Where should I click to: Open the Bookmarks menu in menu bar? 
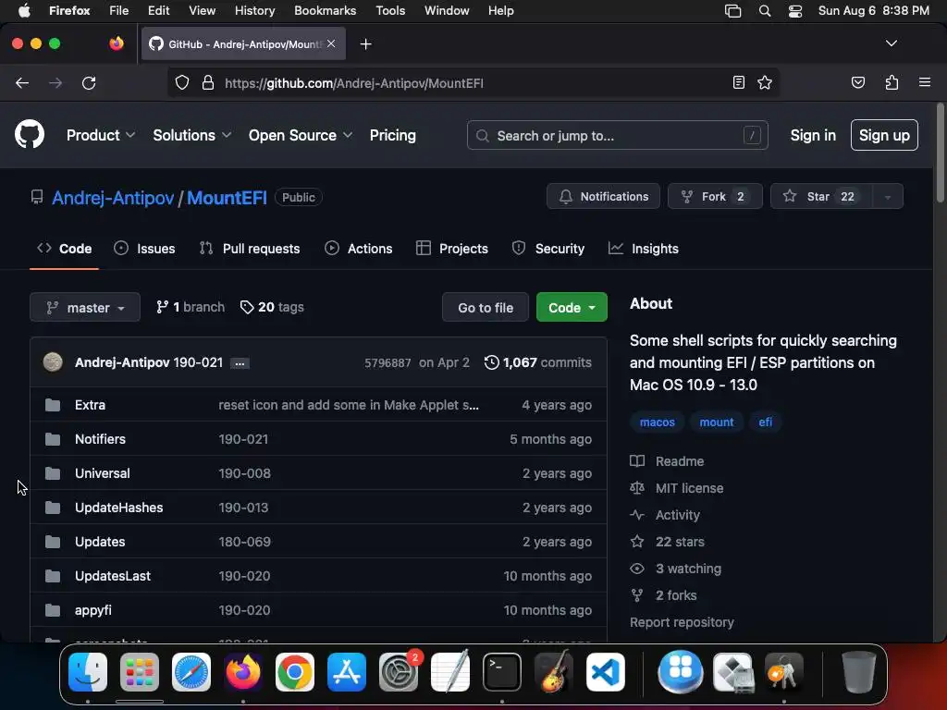[325, 11]
